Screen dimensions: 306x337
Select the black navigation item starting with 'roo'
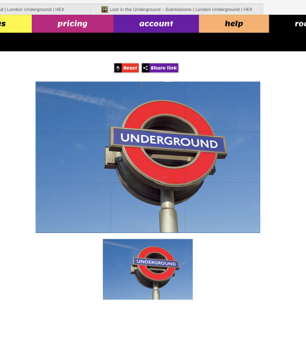pyautogui.click(x=288, y=24)
